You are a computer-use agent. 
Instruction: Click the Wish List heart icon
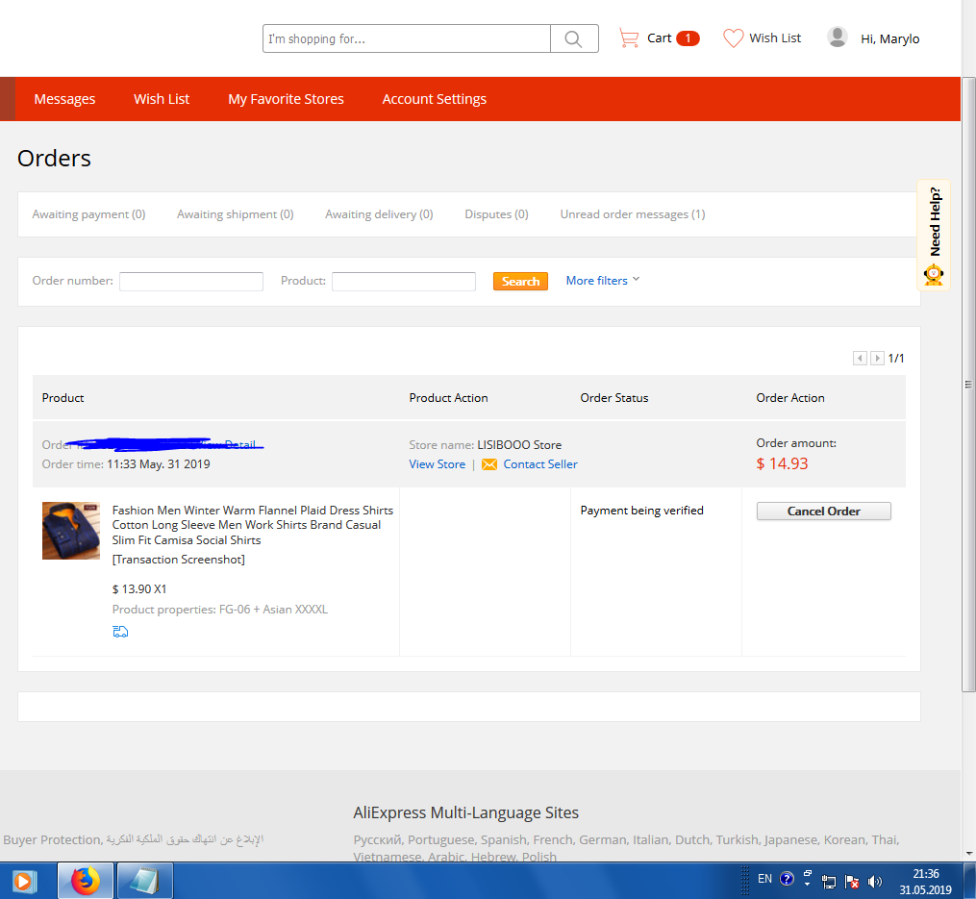click(x=734, y=38)
